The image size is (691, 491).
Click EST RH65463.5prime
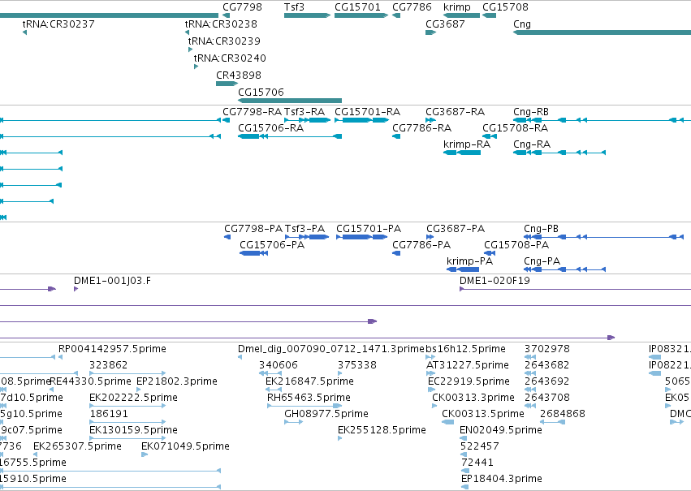[309, 398]
